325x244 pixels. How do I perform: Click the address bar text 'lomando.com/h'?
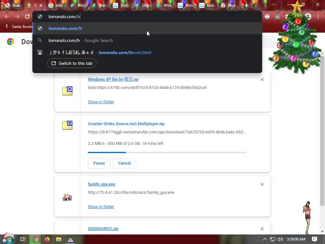tap(64, 17)
